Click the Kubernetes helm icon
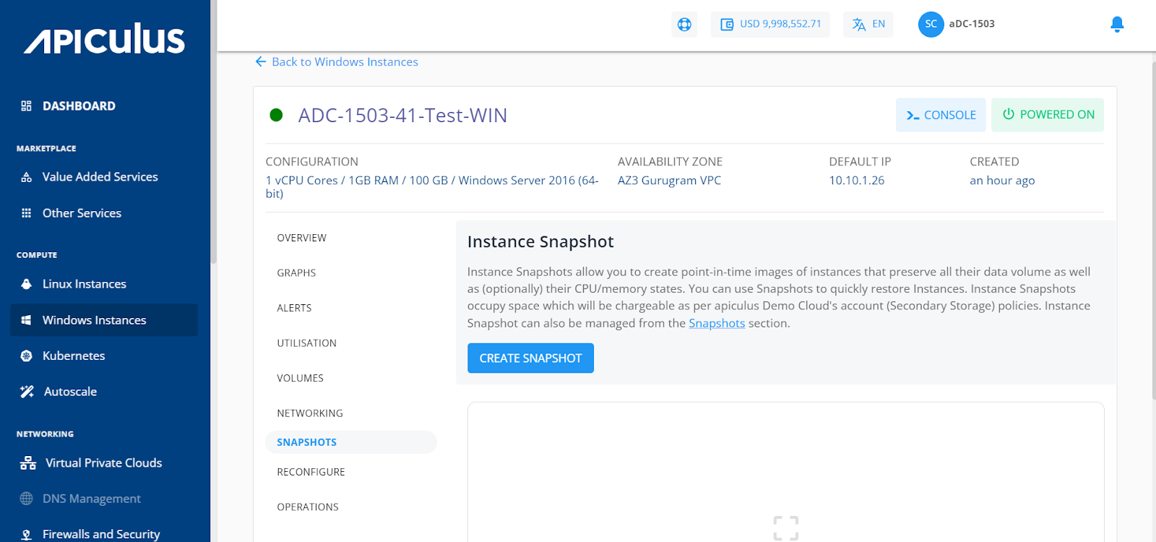Viewport: 1156px width, 542px height. [27, 356]
